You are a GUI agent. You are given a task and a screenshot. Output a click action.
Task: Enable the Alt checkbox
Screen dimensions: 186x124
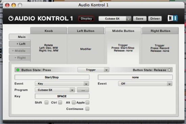point(73,102)
